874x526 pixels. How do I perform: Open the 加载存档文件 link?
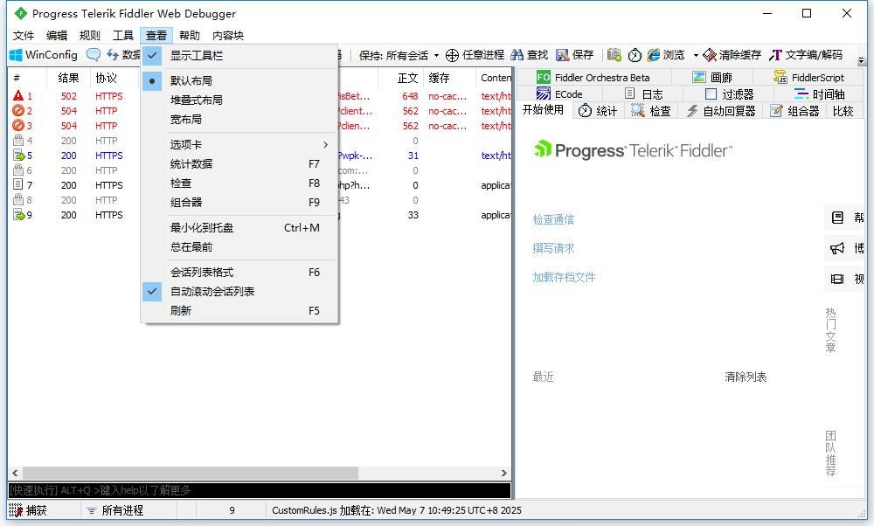point(564,277)
